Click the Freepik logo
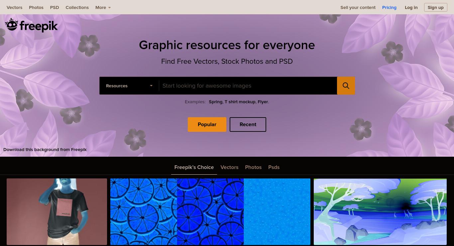This screenshot has height=246, width=454. (x=32, y=25)
